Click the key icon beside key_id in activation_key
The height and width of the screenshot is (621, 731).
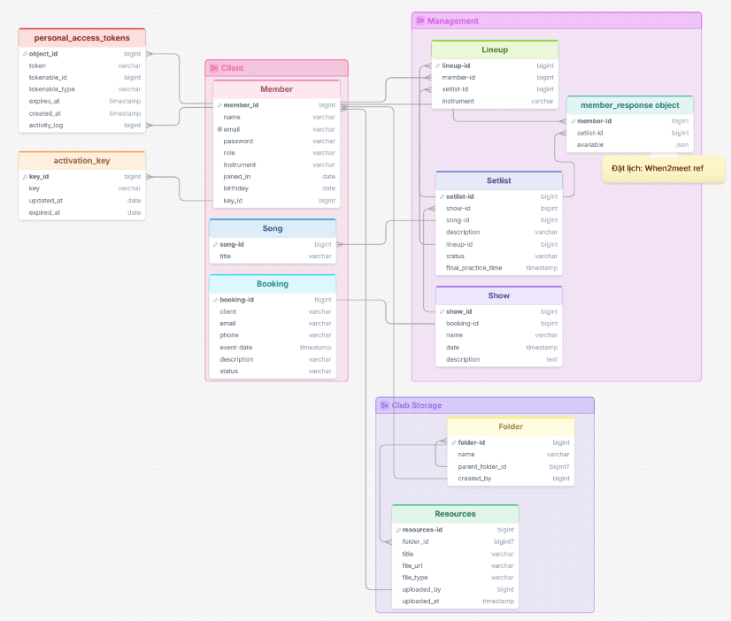click(25, 177)
